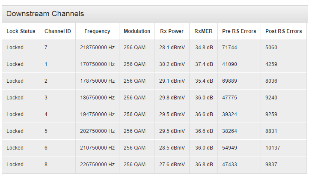Click the 202750000 Hz frequency cell
The image size is (315, 180).
(x=97, y=131)
